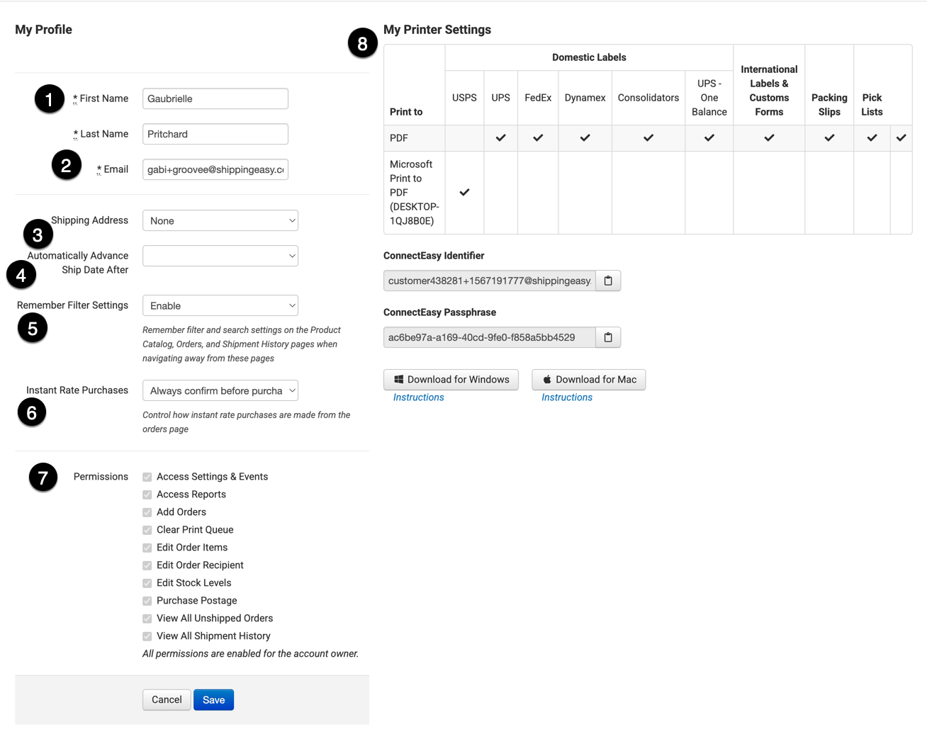Click the Dynamex column header
Screen dimensions: 927x734
click(x=585, y=98)
